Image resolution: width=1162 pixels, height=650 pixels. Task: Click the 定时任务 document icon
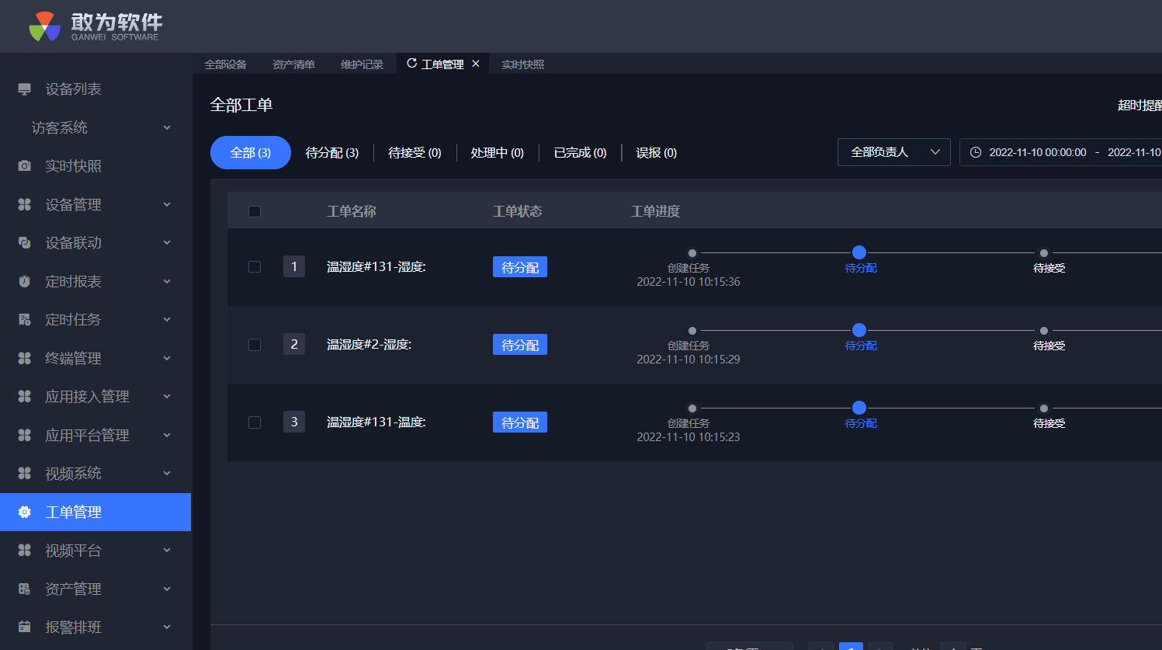25,320
